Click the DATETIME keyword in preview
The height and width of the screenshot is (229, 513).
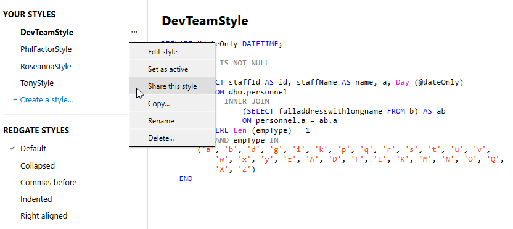[260, 44]
